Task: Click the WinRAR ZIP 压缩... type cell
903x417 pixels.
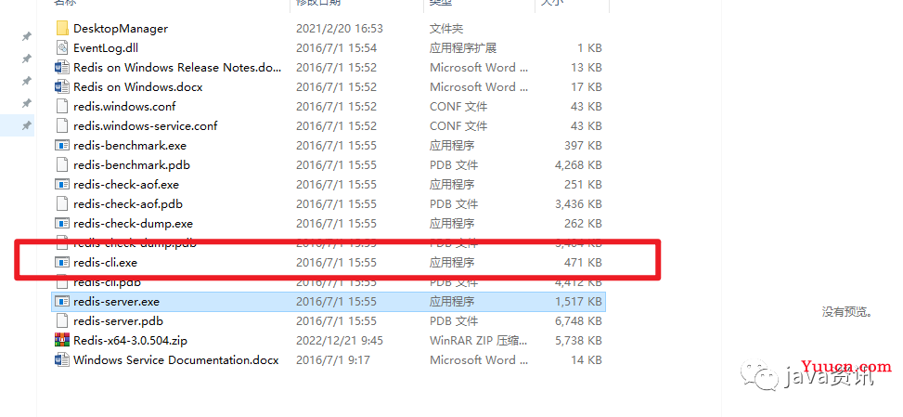Action: tap(479, 341)
